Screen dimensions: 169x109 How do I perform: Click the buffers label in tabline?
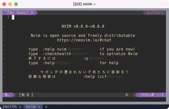155,13
